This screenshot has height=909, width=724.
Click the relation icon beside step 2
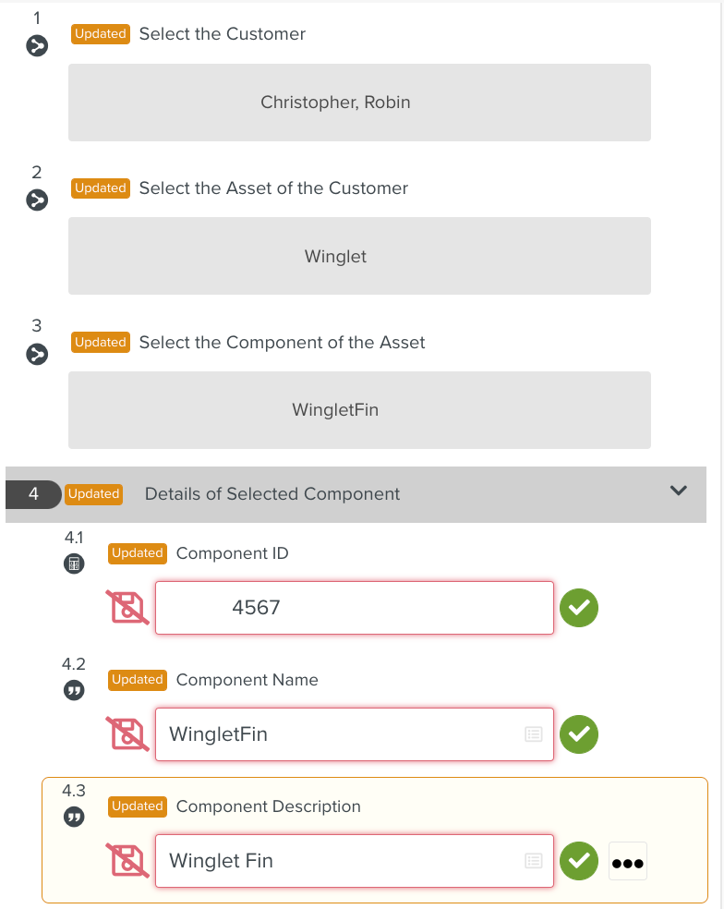point(37,200)
